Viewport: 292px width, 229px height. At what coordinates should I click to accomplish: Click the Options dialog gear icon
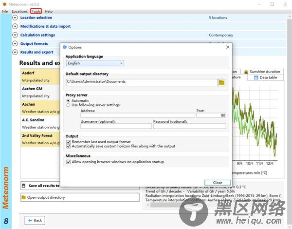(x=65, y=47)
